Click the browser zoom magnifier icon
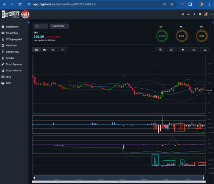Viewport: 214px width, 184px height. pos(165,4)
